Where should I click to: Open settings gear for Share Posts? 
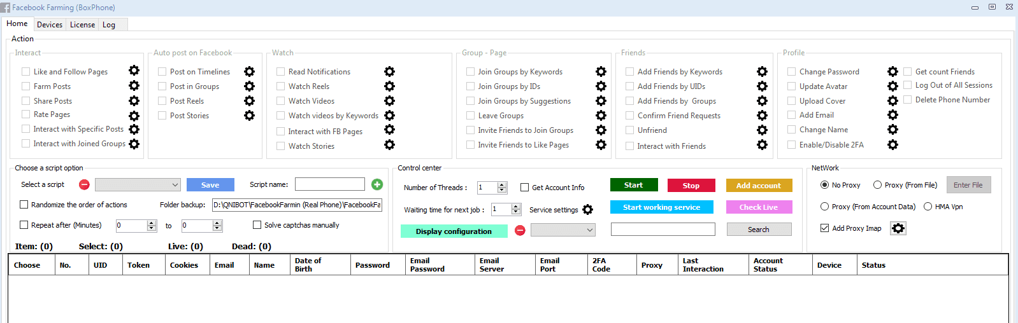point(134,100)
